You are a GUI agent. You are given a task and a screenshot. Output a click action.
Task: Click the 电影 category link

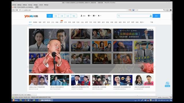[40, 22]
